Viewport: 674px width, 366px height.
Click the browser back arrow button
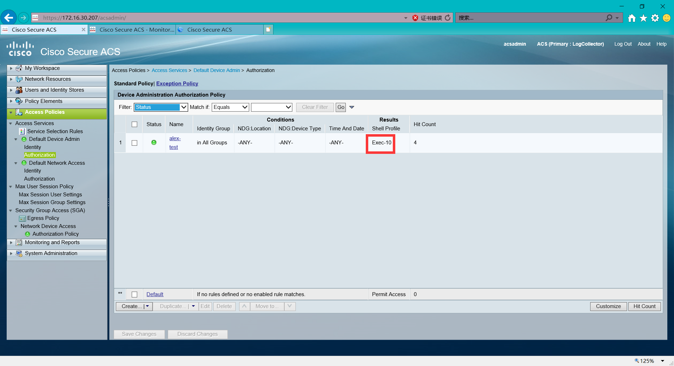point(9,18)
